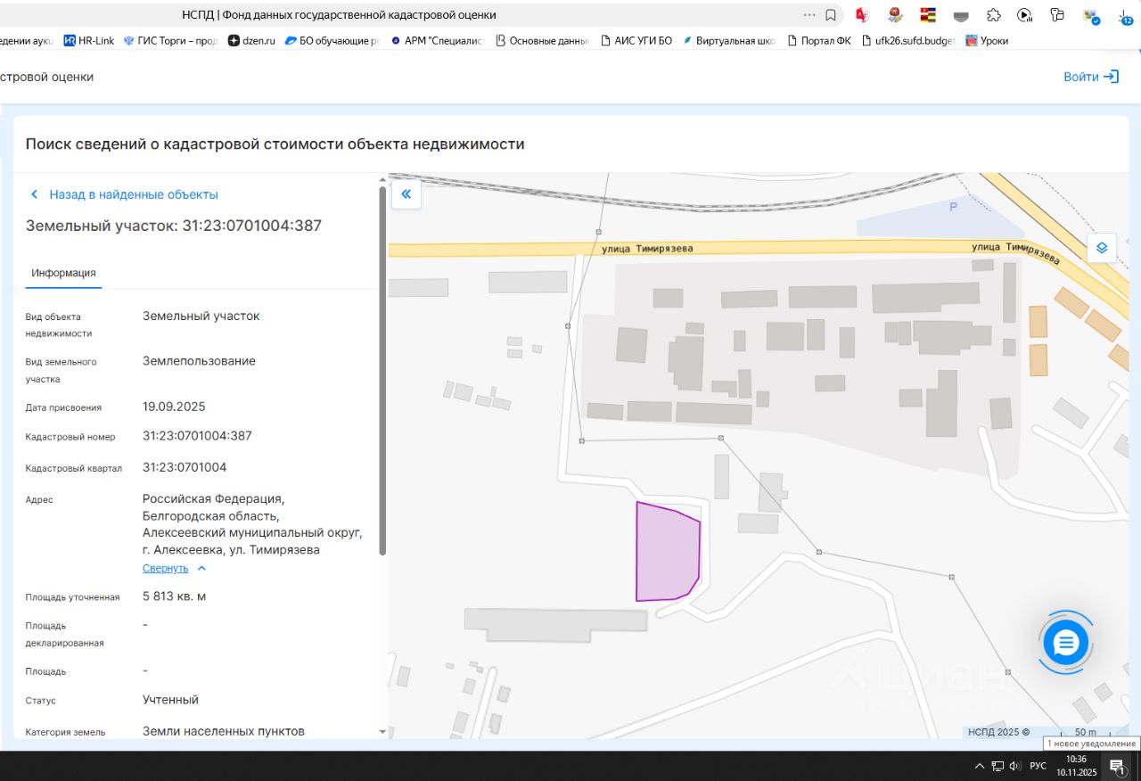
Task: Open the brown figure extension icon
Action: (895, 15)
